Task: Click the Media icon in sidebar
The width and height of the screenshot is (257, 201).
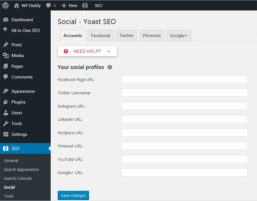Action: pos(6,55)
